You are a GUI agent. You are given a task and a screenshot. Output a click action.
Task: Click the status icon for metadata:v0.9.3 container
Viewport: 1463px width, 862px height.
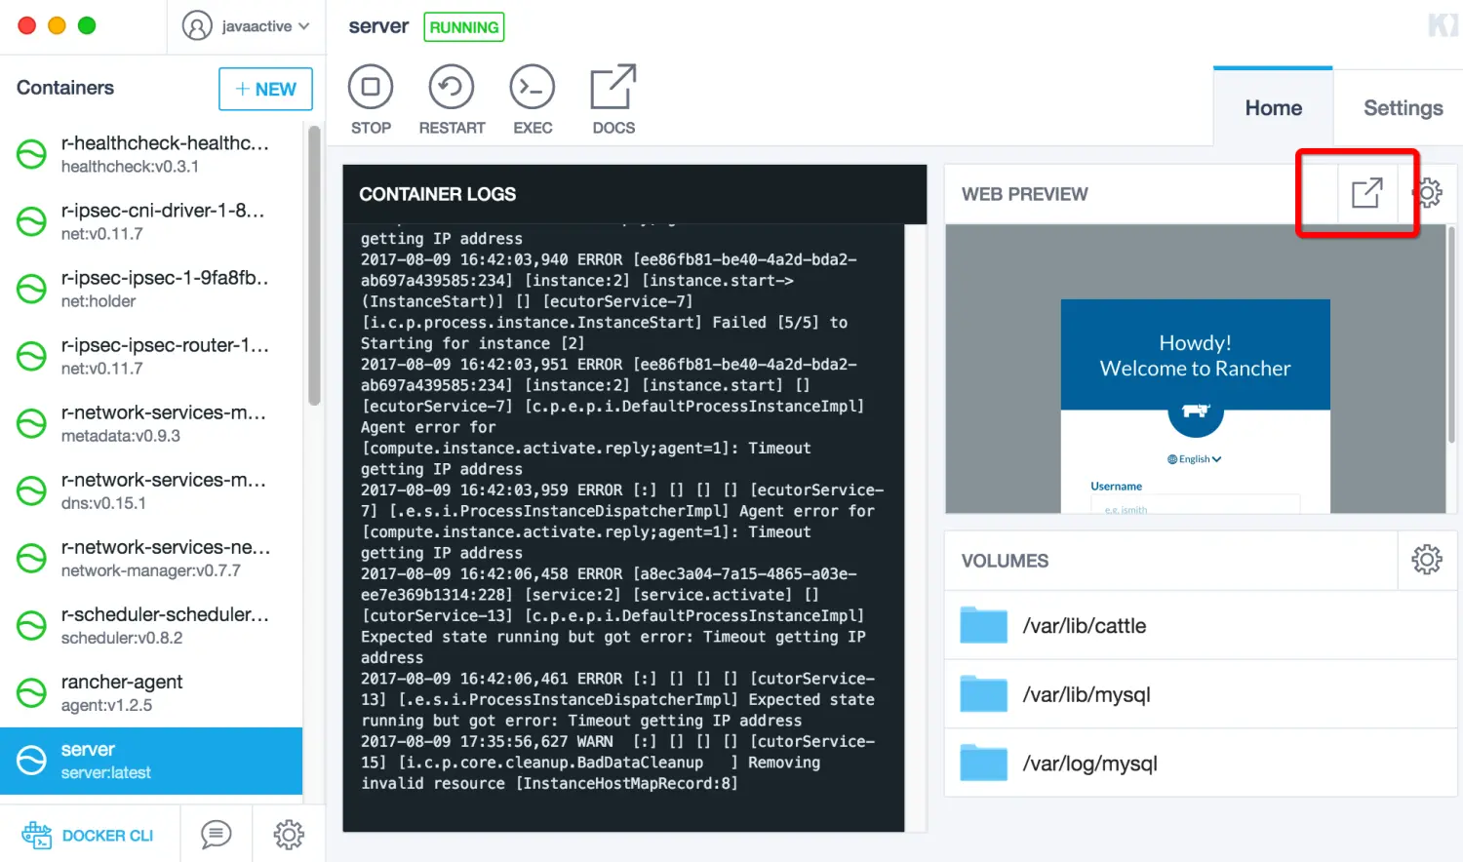[31, 423]
